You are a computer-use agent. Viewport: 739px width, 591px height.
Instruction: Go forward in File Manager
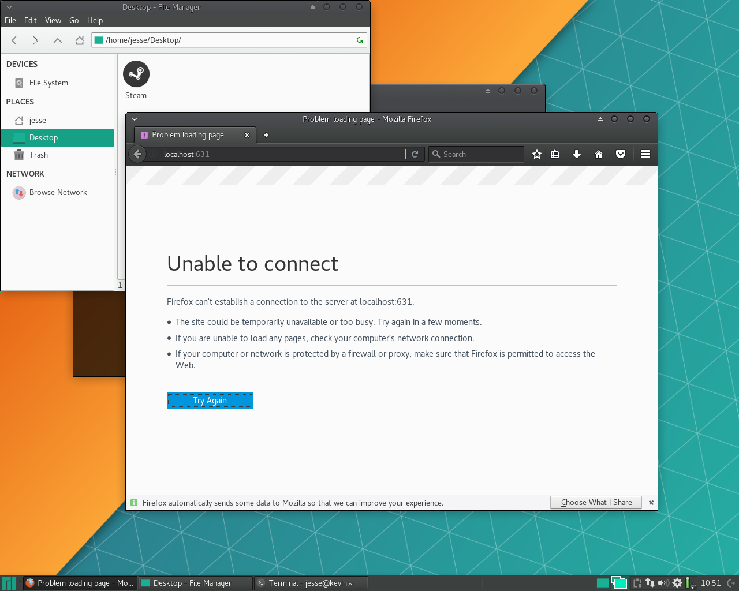[x=36, y=40]
